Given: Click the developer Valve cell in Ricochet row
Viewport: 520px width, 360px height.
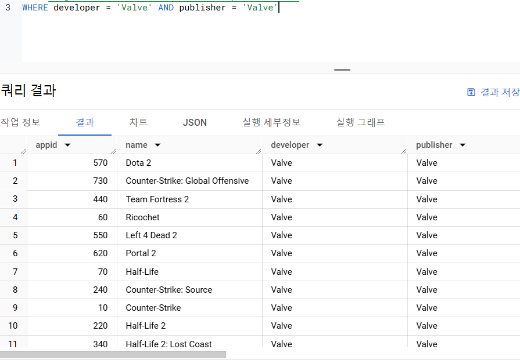Looking at the screenshot, I should [x=335, y=217].
